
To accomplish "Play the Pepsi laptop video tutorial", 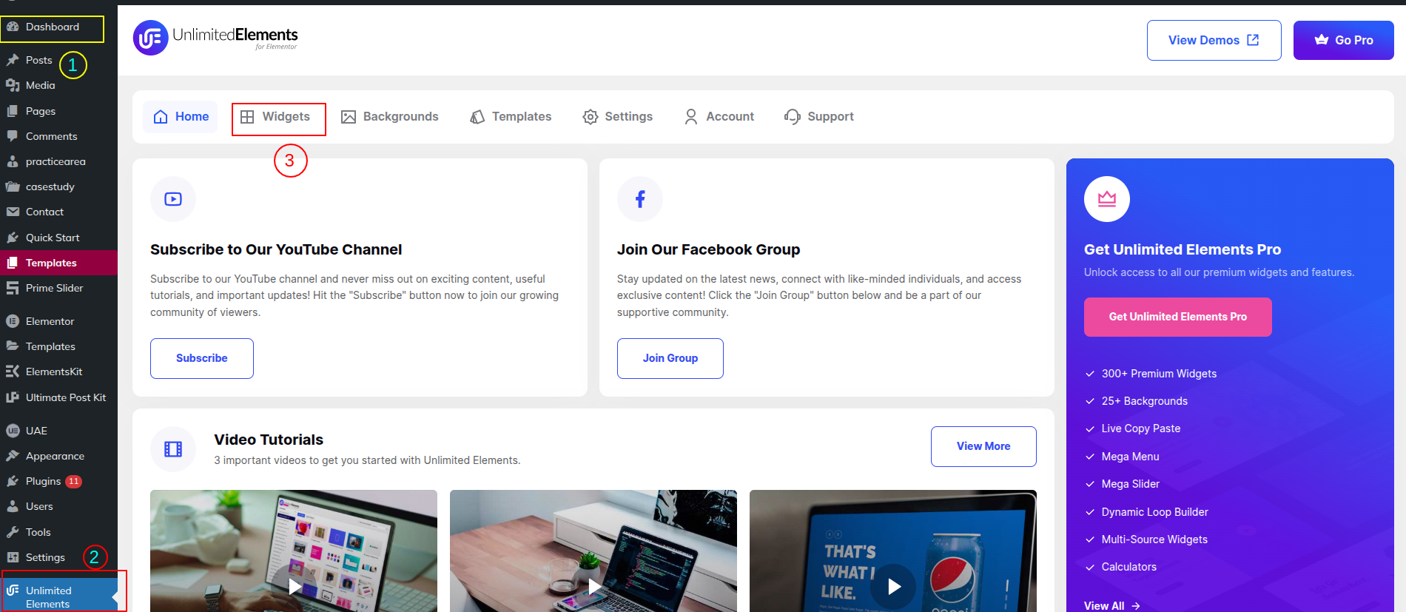I will 893,586.
